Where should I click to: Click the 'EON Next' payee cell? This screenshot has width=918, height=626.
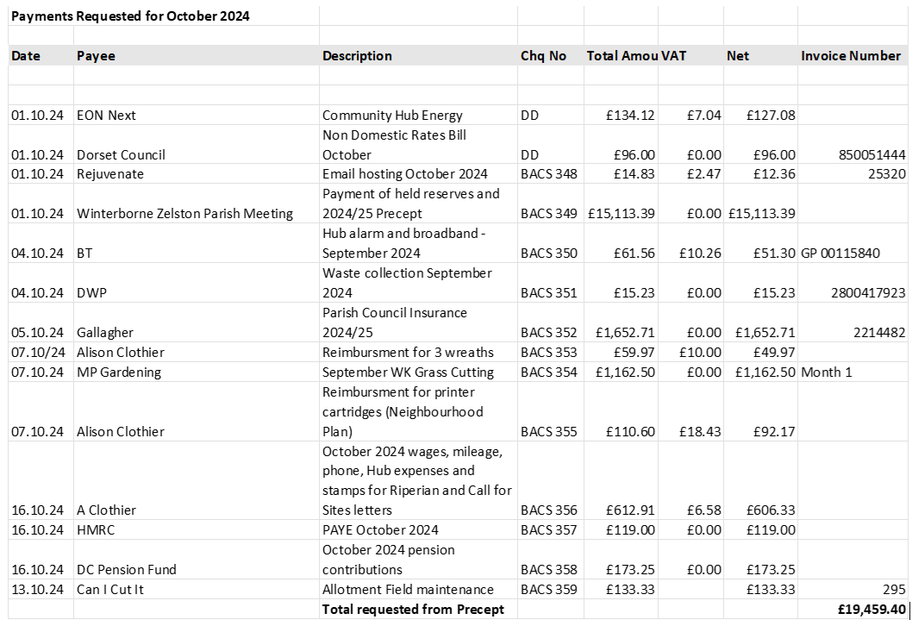coord(106,115)
